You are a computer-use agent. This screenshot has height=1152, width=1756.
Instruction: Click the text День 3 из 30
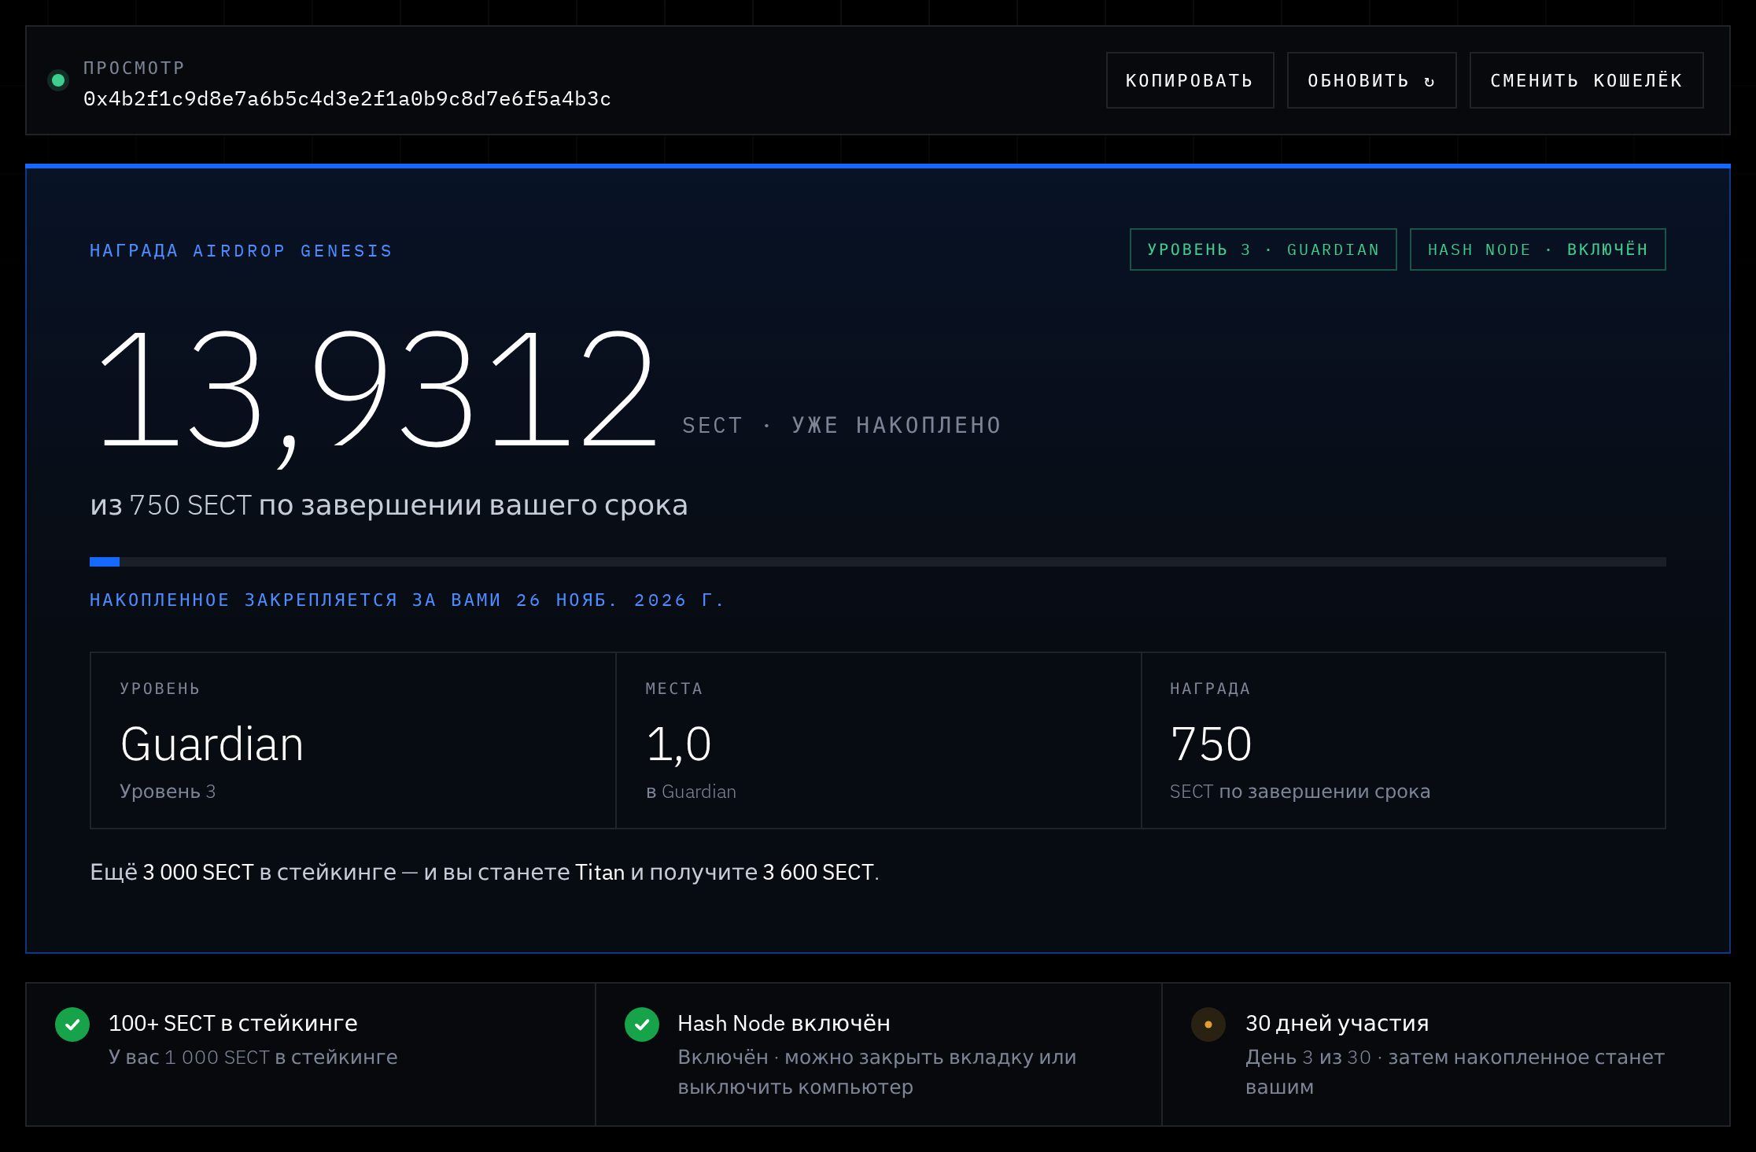(1308, 1057)
